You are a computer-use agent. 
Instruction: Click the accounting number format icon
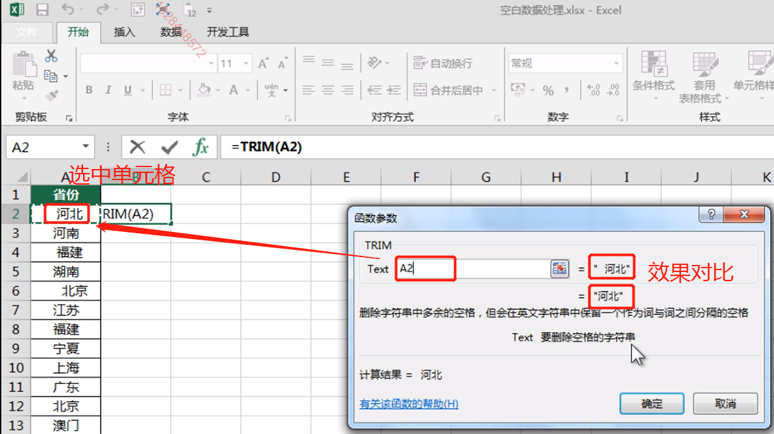tap(518, 90)
